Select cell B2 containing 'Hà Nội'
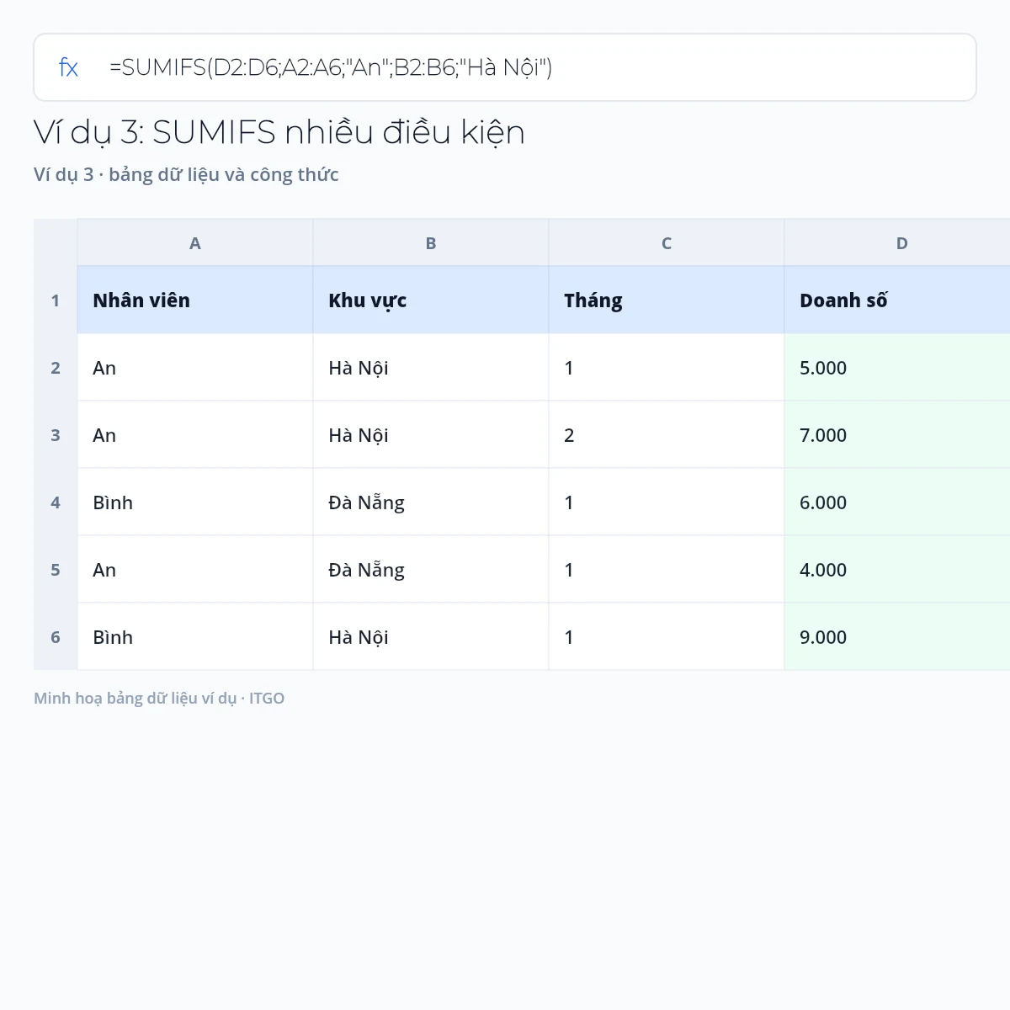The image size is (1010, 1010). pos(431,368)
